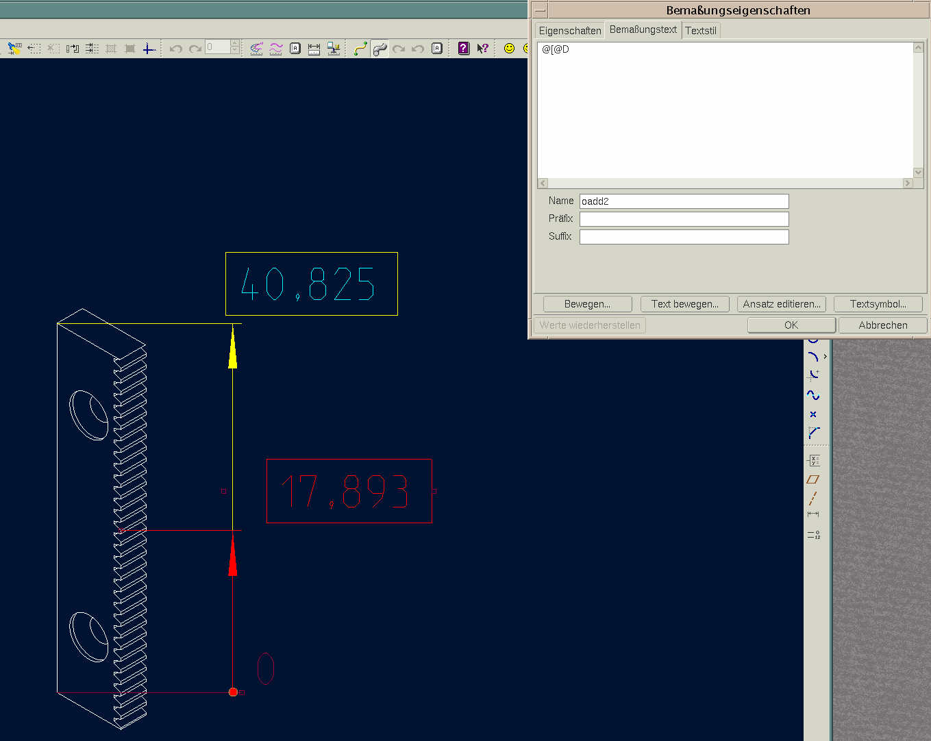Screen dimensions: 931x741
Task: Select the spline curve tool in sidebar
Action: (813, 395)
